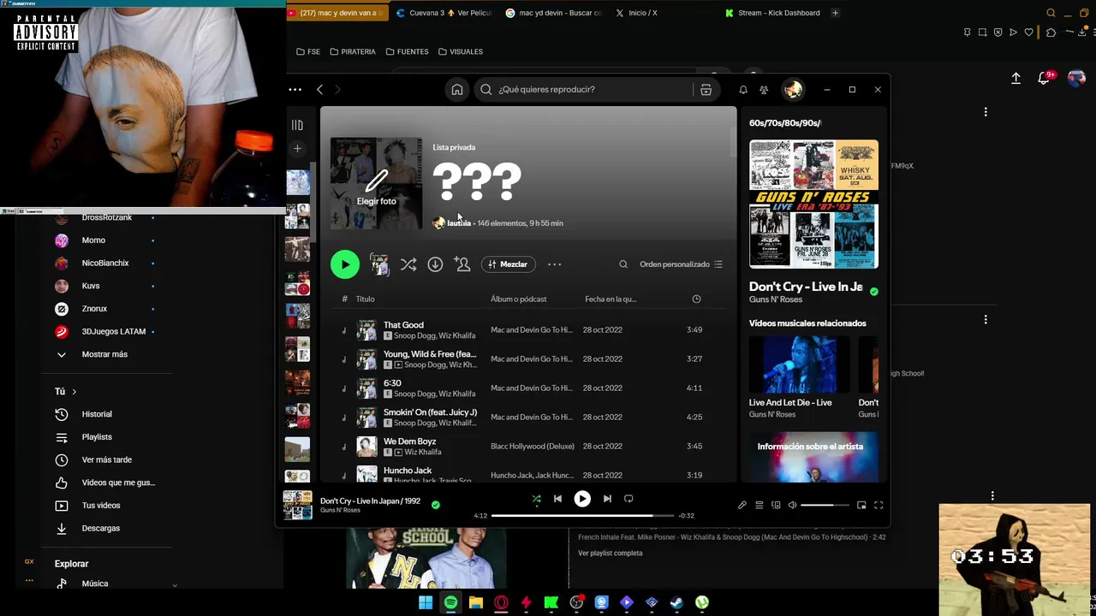Switch to Cuevana 3 browser tab
The width and height of the screenshot is (1096, 616).
point(444,13)
